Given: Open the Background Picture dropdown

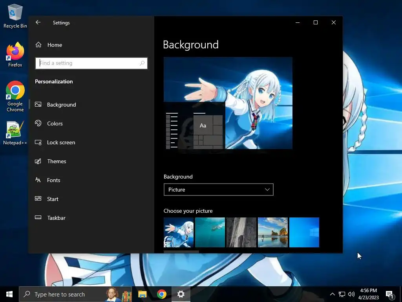Looking at the screenshot, I should 218,190.
